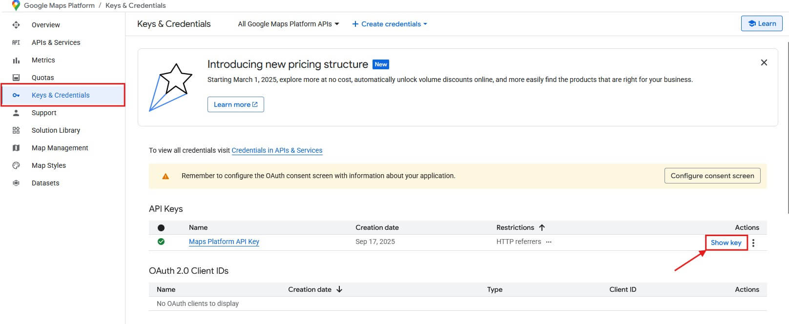789x324 pixels.
Task: Click the Show key button
Action: [x=726, y=243]
